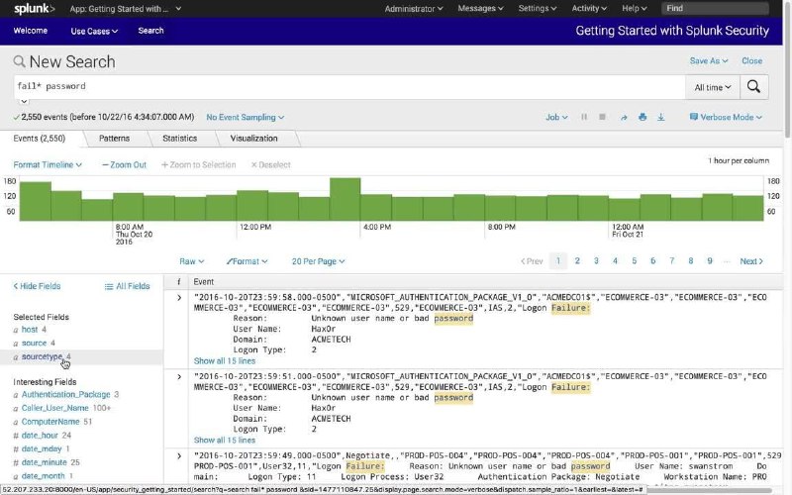Open the Format dropdown above events

click(x=247, y=261)
